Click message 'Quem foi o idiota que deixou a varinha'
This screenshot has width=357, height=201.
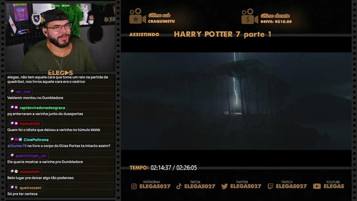pos(54,130)
